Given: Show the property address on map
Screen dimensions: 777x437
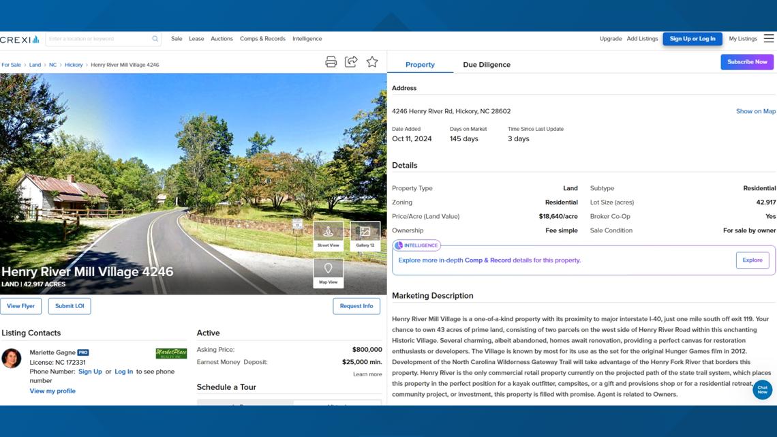Looking at the screenshot, I should point(757,110).
